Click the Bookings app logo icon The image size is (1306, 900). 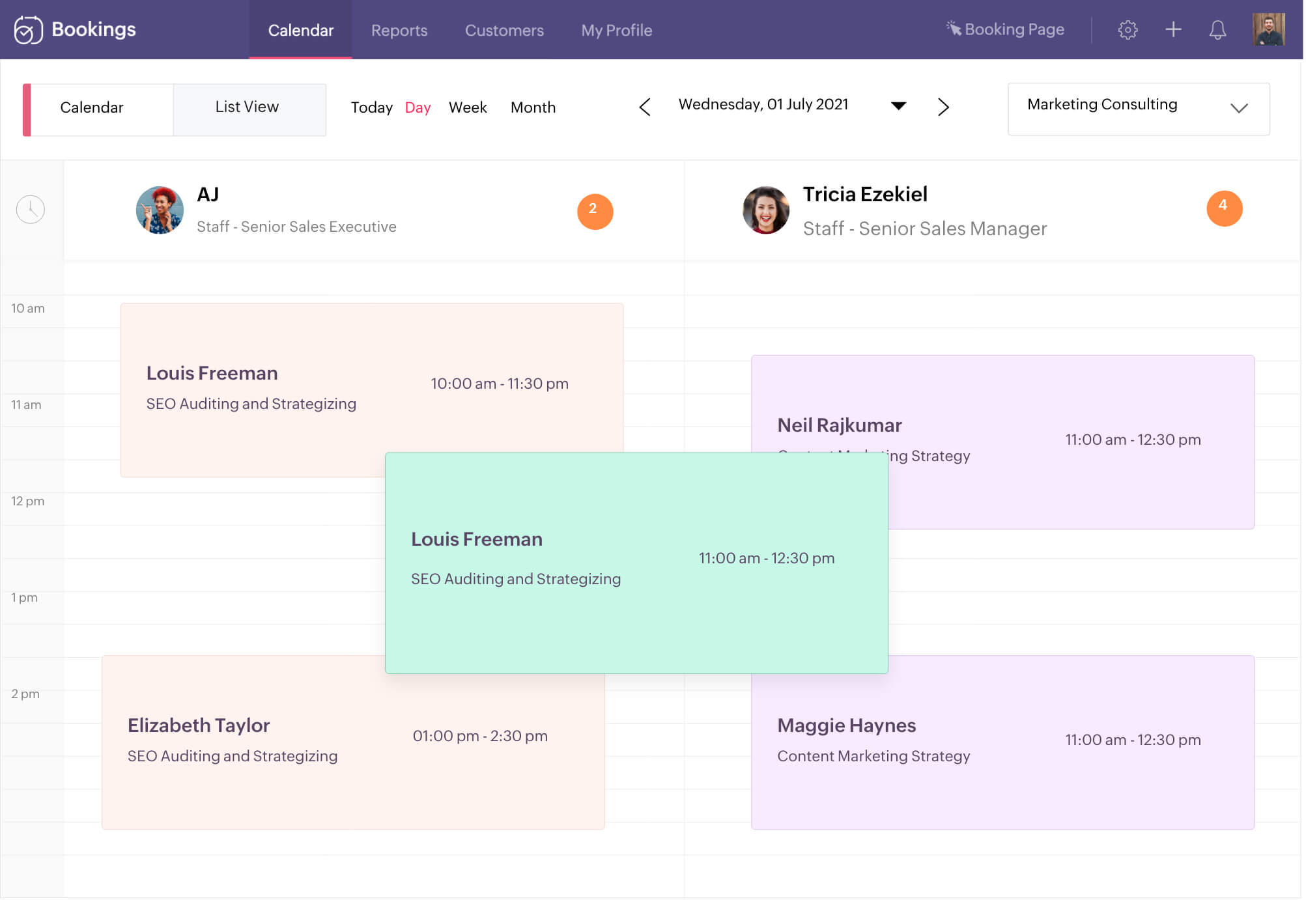[x=29, y=29]
